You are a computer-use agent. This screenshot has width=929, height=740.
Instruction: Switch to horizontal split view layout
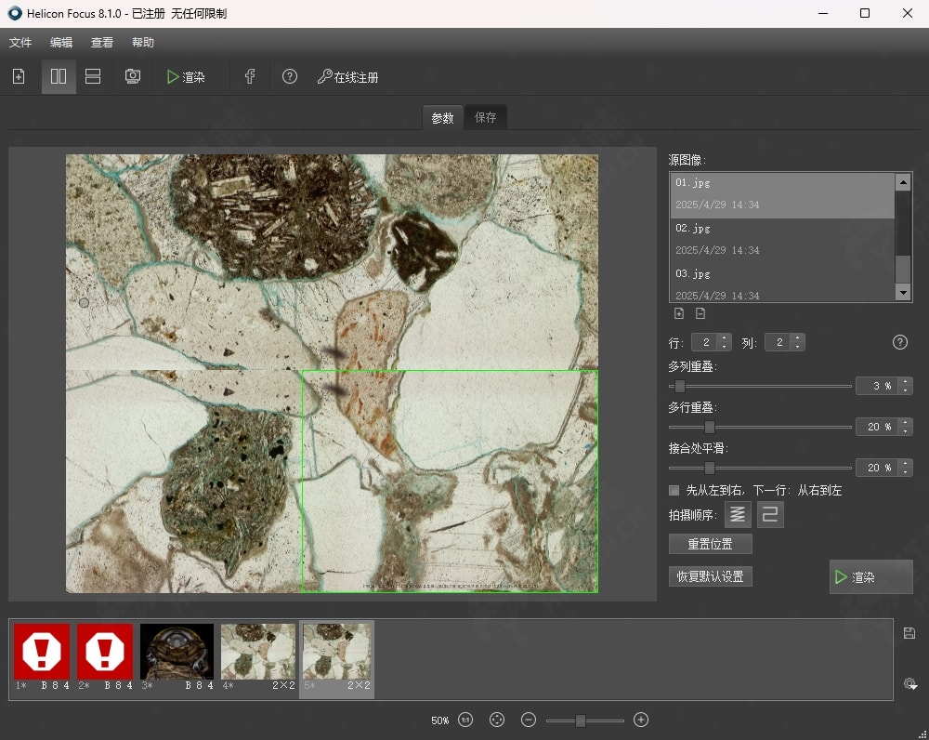[x=93, y=77]
